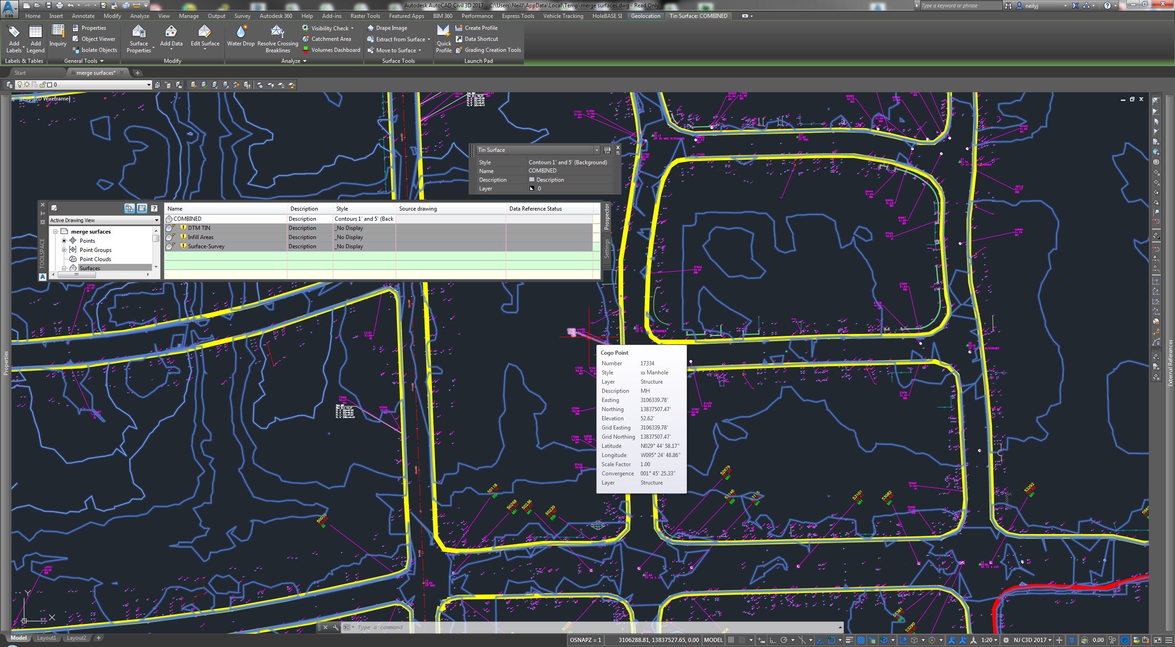Toggle transparency display in the status bar
The height and width of the screenshot is (647, 1175).
[861, 640]
